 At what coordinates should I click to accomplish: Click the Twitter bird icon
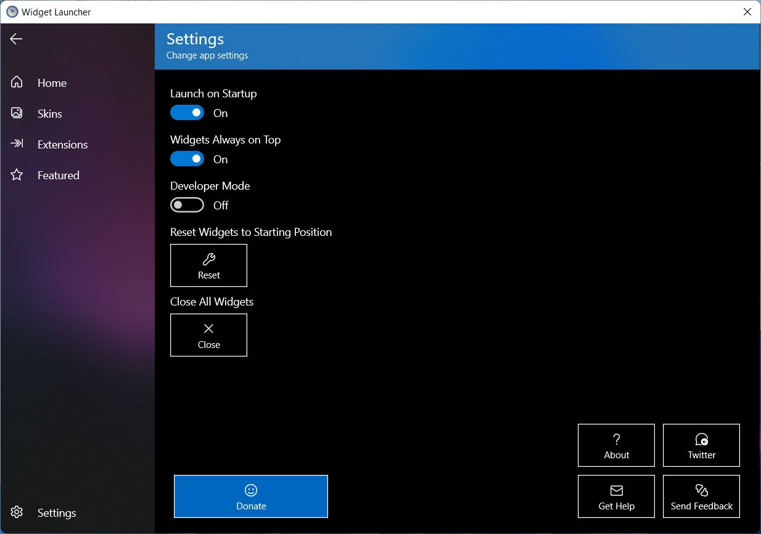pyautogui.click(x=701, y=439)
